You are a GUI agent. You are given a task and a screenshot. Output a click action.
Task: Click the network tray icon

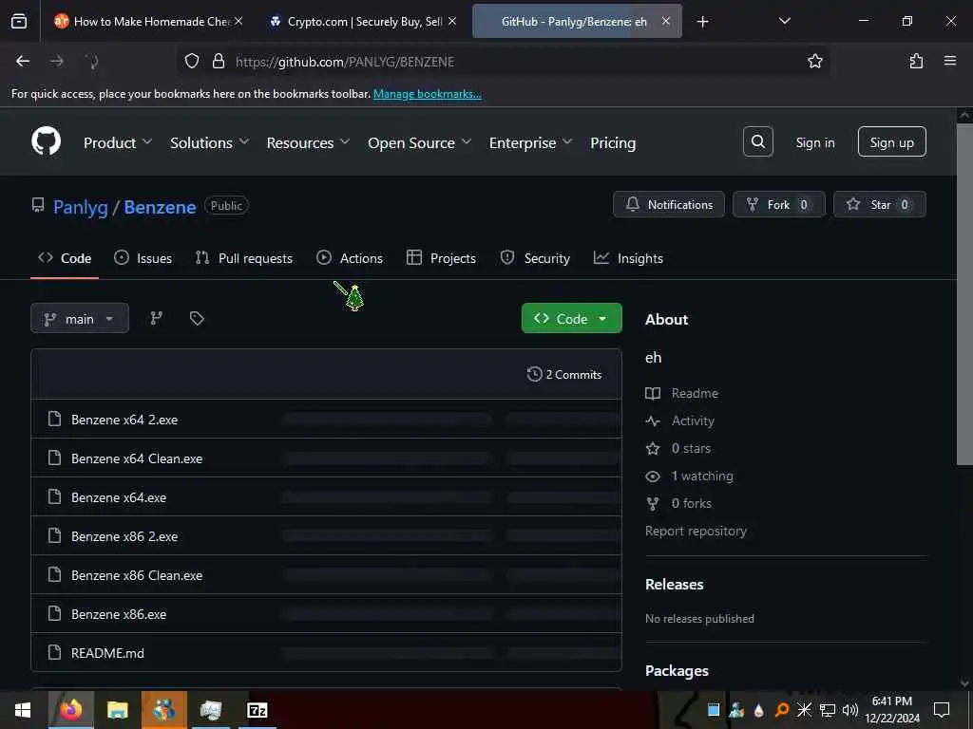tap(828, 710)
